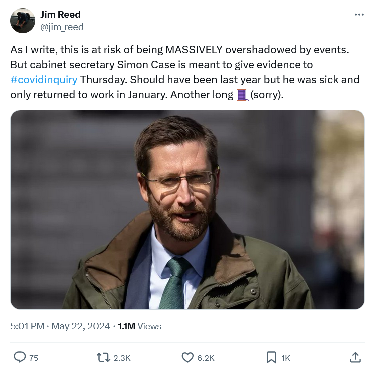
Task: Click the share upload icon
Action: pos(355,357)
